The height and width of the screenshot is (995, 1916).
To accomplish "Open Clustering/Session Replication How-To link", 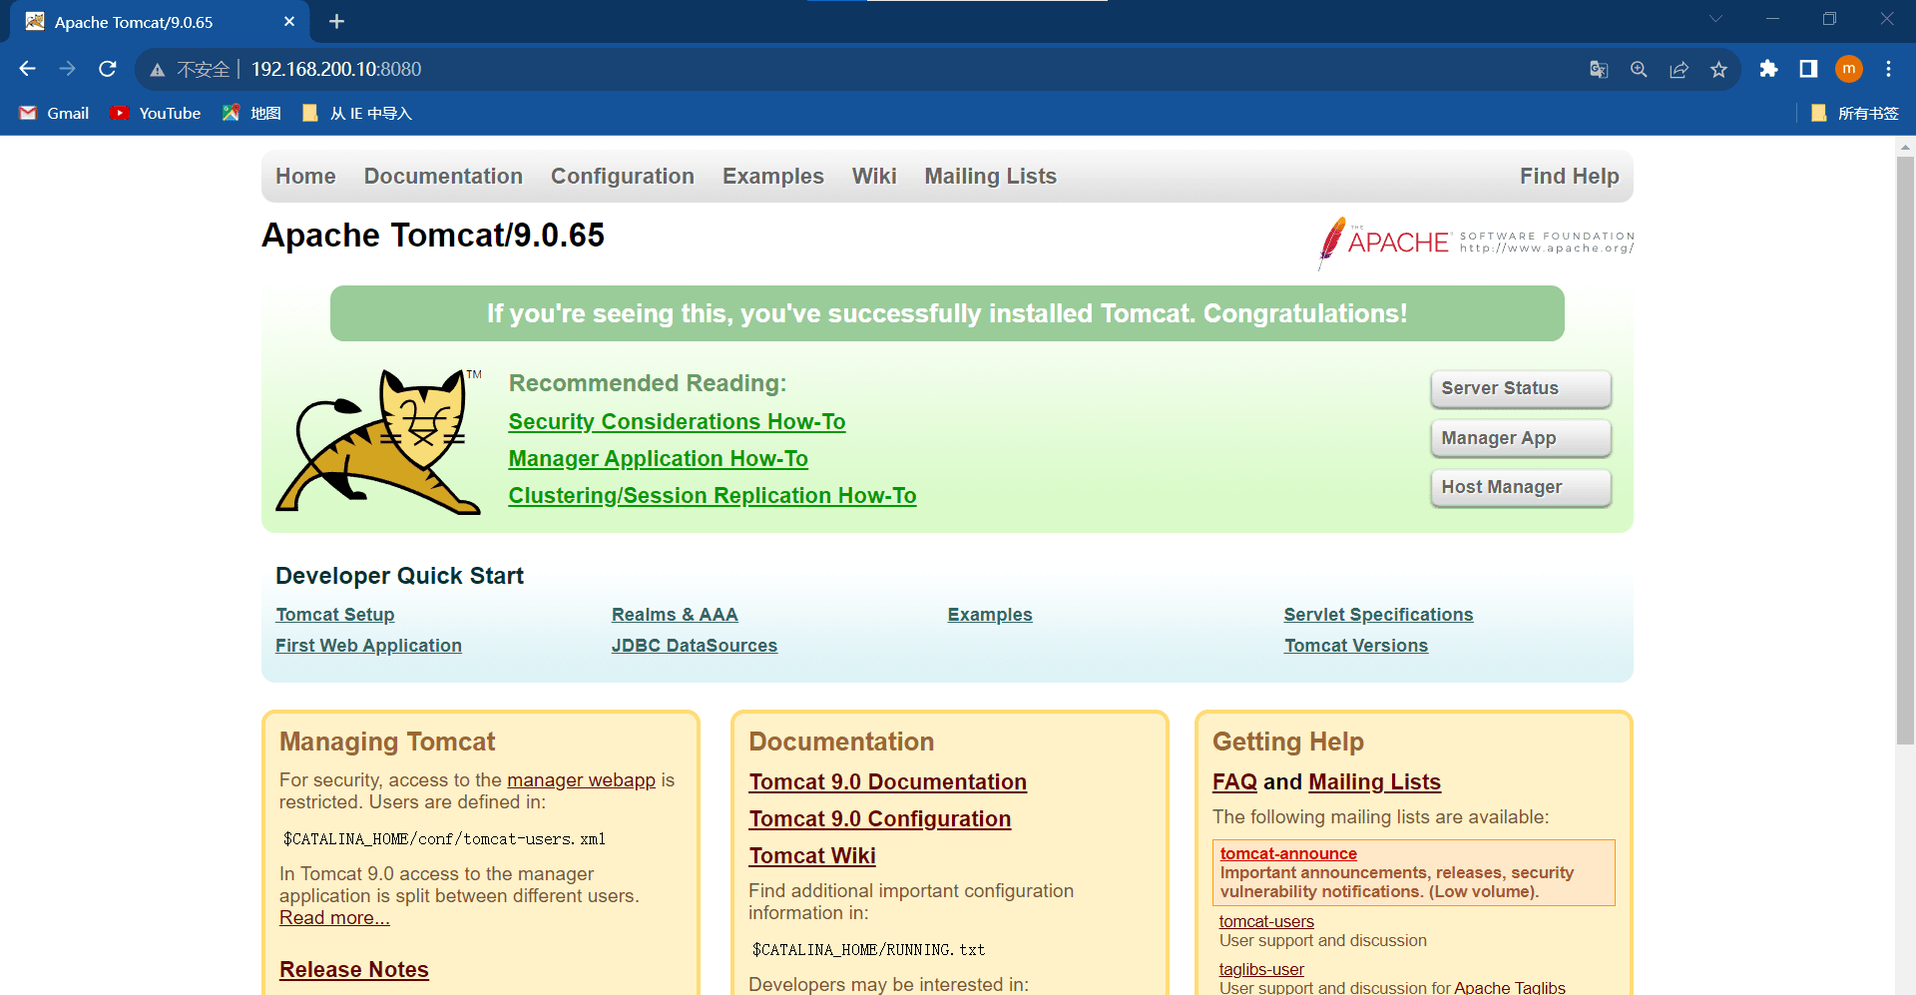I will pos(712,495).
